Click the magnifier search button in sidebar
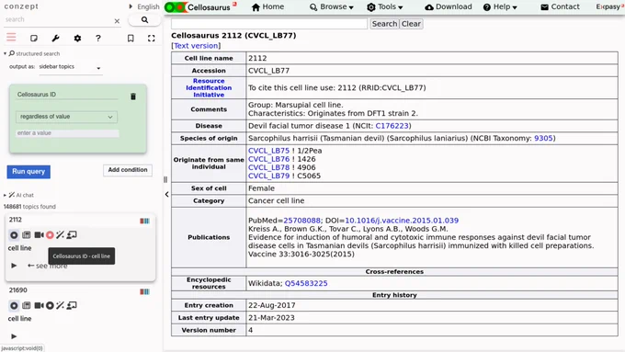 point(144,20)
